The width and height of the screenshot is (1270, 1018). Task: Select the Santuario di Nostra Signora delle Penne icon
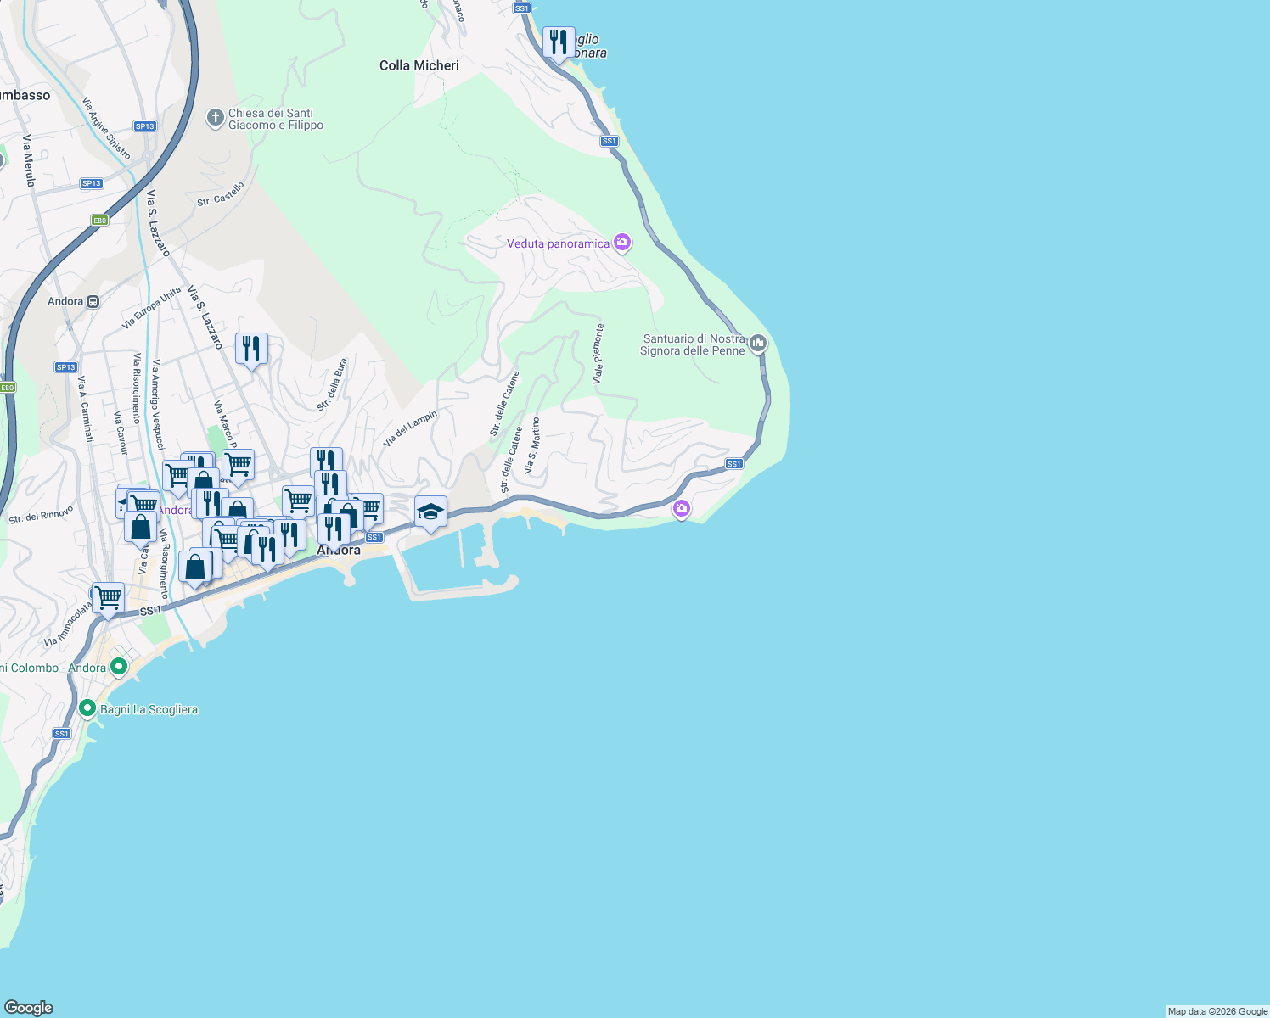[x=756, y=344]
